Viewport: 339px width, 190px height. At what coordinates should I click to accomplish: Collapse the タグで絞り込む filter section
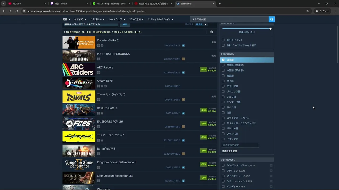coord(247,160)
